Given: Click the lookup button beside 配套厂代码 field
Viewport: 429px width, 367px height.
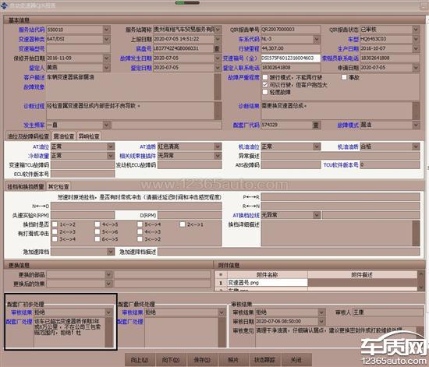Looking at the screenshot, I should (316, 125).
